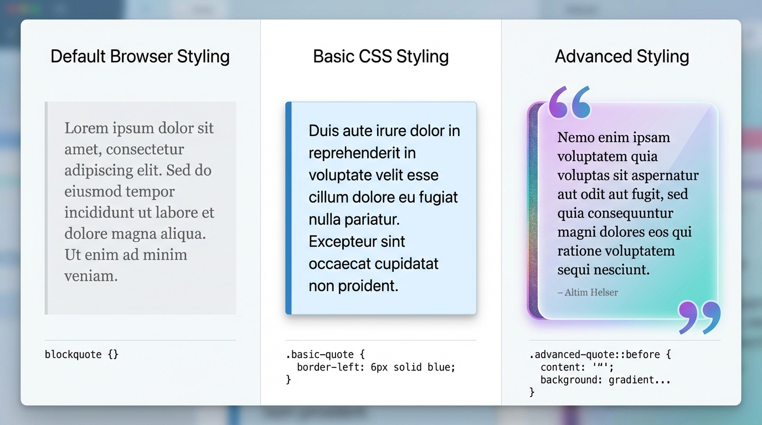
Task: Select the gray default blockquote box
Action: [140, 208]
